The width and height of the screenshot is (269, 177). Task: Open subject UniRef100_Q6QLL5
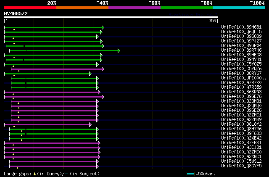tap(241, 32)
